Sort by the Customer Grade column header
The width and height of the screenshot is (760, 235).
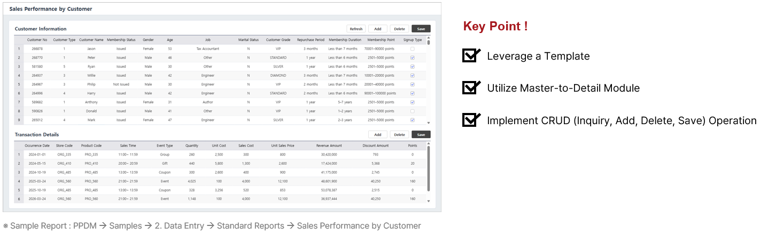click(278, 39)
